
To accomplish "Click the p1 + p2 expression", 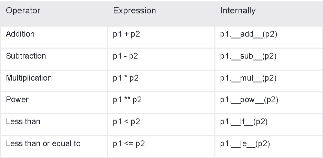I will point(126,35).
